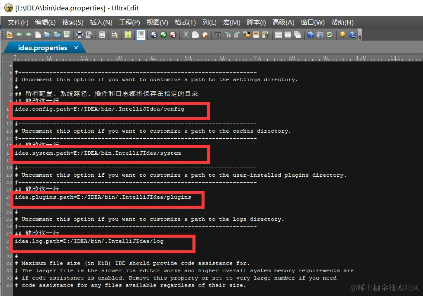Refresh using the green circular arrows icon
The image size is (423, 296).
tap(330, 35)
